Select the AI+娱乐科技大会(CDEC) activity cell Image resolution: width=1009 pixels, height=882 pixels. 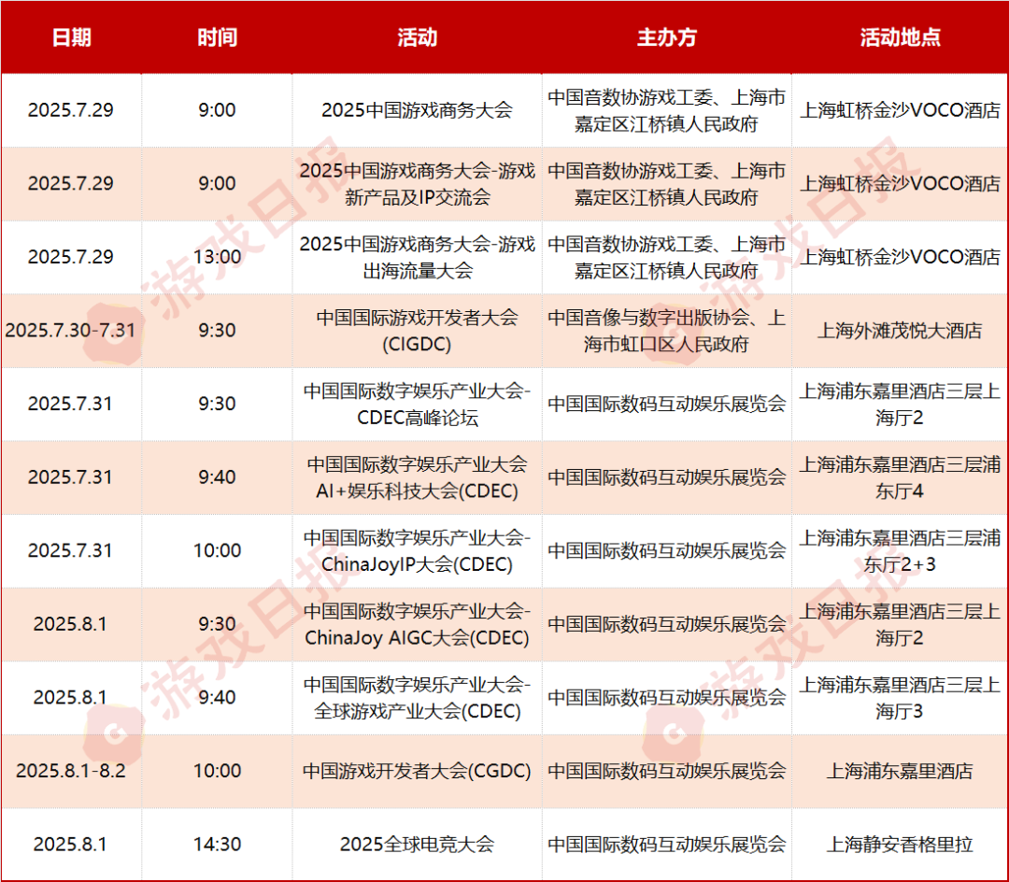(x=417, y=477)
